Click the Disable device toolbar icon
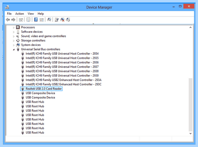 (68, 19)
